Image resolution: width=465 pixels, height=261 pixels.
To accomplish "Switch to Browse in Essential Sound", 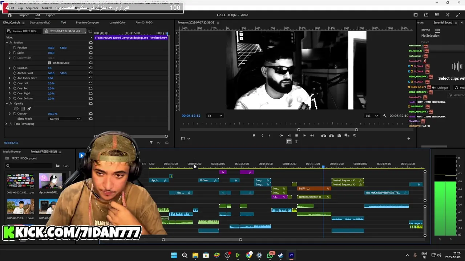I will 425,30.
